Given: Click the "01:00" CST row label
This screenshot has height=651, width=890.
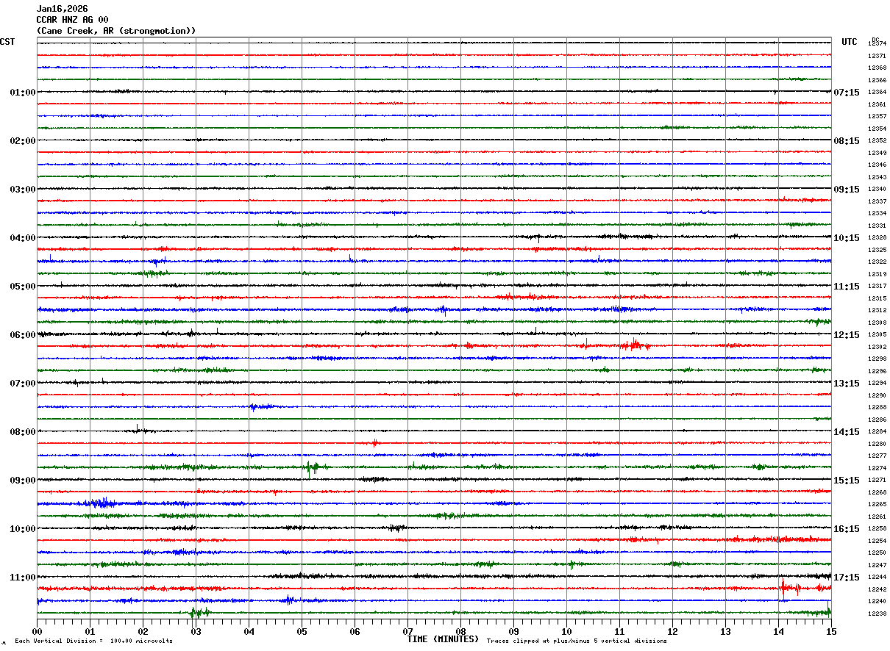Looking at the screenshot, I should pyautogui.click(x=23, y=93).
